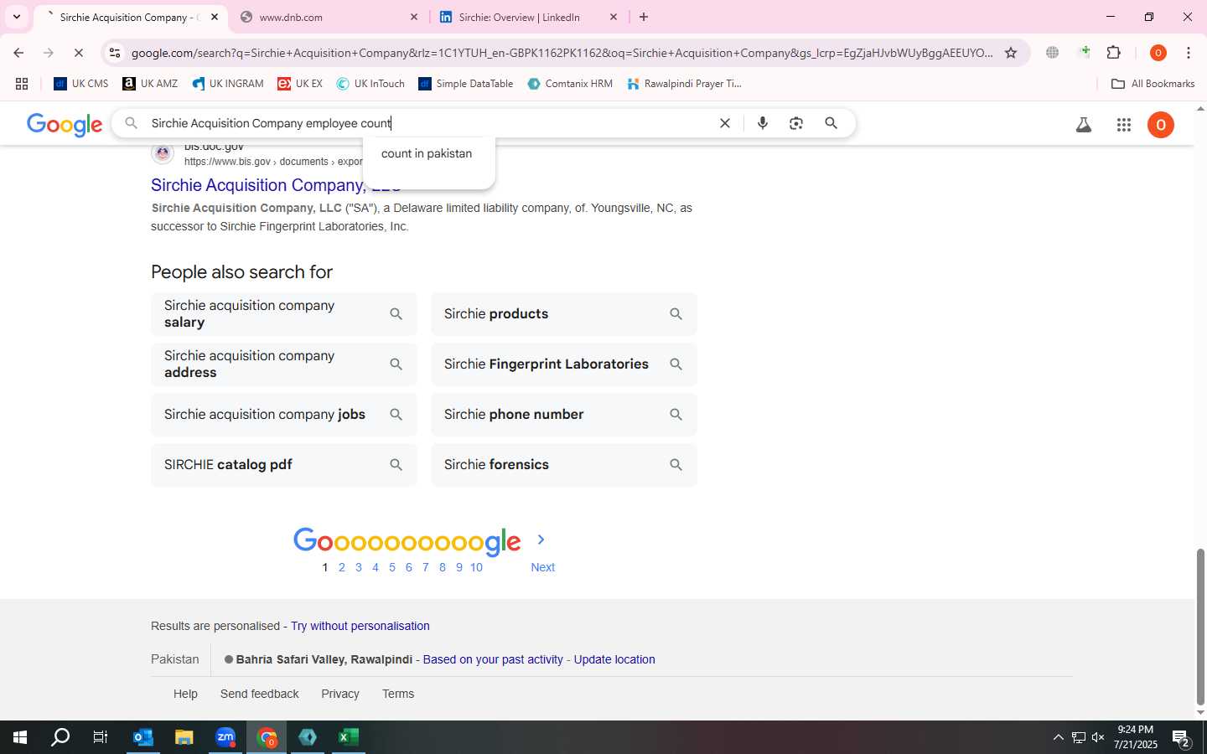Open Google Lens image search
Screen dimensions: 1207x754
pyautogui.click(x=796, y=123)
